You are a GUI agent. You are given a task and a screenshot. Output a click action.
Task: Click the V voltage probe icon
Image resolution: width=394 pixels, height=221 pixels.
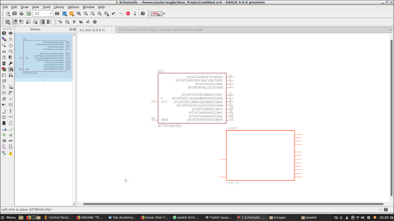pos(74,22)
